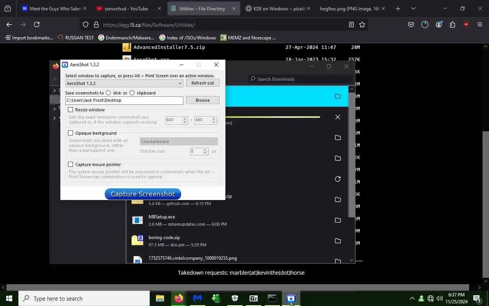Screen dimensions: 489x306
Task: Open Firefox View recent browsing icon
Action: click(8, 8)
